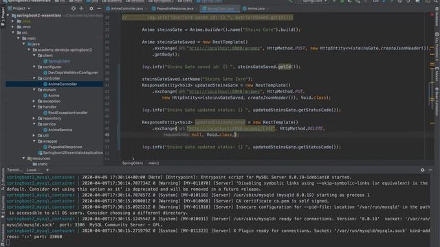Select SpringClient class in tree

[x=56, y=61]
